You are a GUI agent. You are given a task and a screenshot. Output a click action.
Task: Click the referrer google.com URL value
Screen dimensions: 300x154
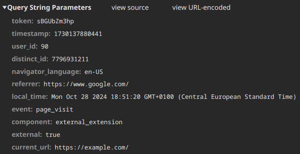pyautogui.click(x=86, y=84)
